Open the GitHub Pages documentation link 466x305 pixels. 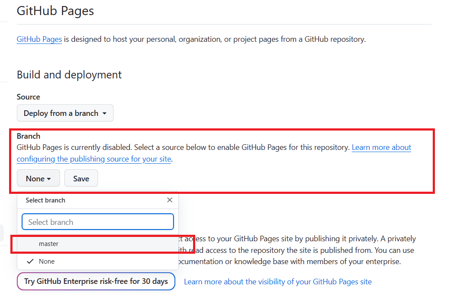[x=39, y=39]
